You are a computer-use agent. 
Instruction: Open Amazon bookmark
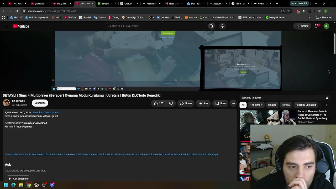(191, 18)
